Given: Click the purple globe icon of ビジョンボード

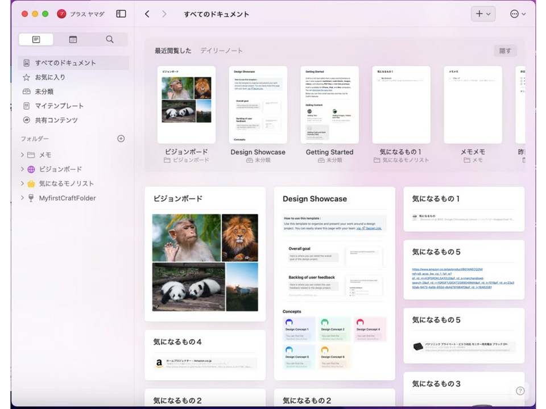Looking at the screenshot, I should [31, 169].
